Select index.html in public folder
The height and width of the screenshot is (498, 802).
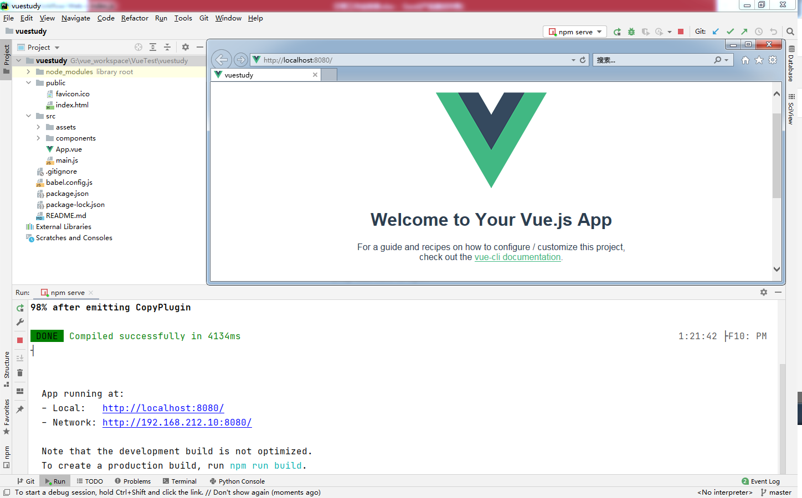[x=72, y=105]
